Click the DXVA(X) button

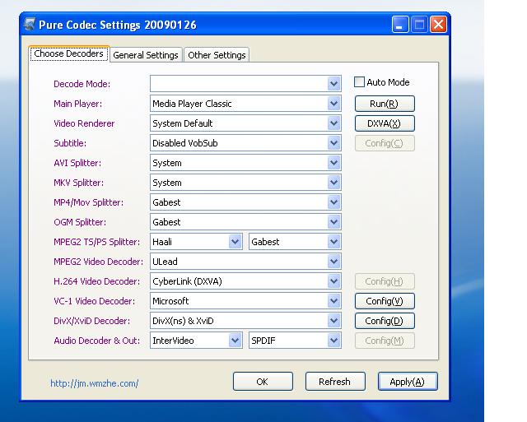[385, 123]
